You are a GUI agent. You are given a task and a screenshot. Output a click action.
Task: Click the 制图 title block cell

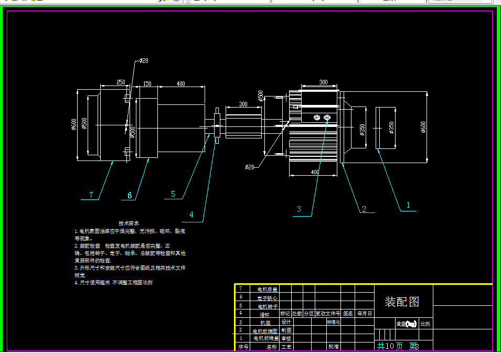[286, 330]
